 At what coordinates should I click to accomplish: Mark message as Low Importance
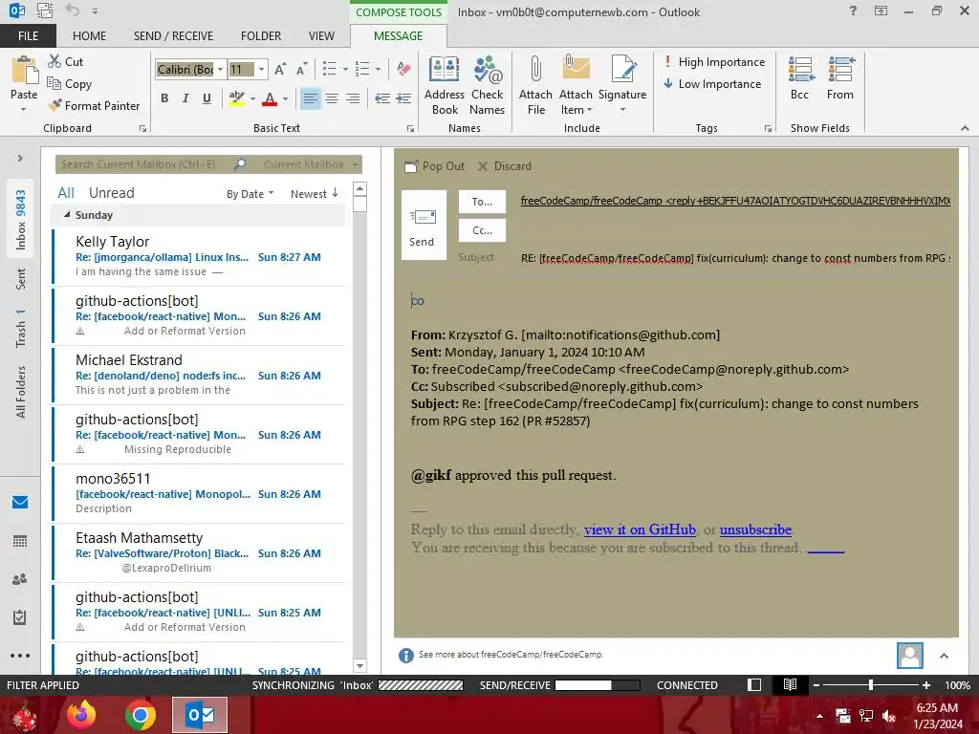(x=712, y=84)
